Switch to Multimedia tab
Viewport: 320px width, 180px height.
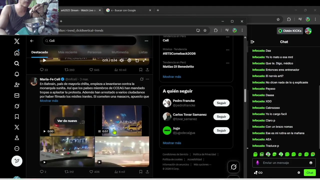(120, 52)
